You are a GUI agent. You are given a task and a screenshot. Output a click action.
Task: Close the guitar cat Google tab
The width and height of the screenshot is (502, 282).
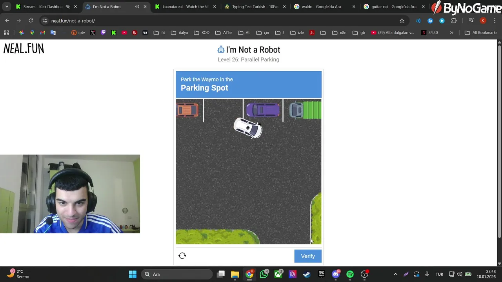pyautogui.click(x=423, y=7)
